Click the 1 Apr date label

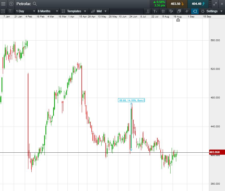pyautogui.click(x=71, y=17)
